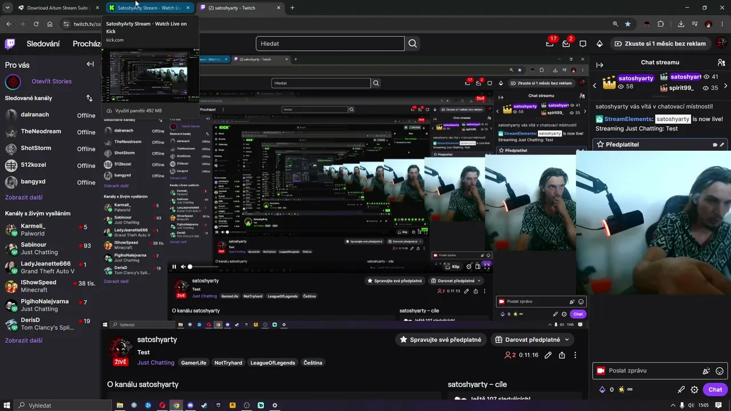
Task: Pause the embedded stream playback
Action: click(x=174, y=267)
